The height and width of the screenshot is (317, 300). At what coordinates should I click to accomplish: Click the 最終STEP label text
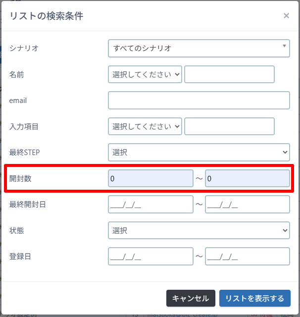tap(24, 152)
